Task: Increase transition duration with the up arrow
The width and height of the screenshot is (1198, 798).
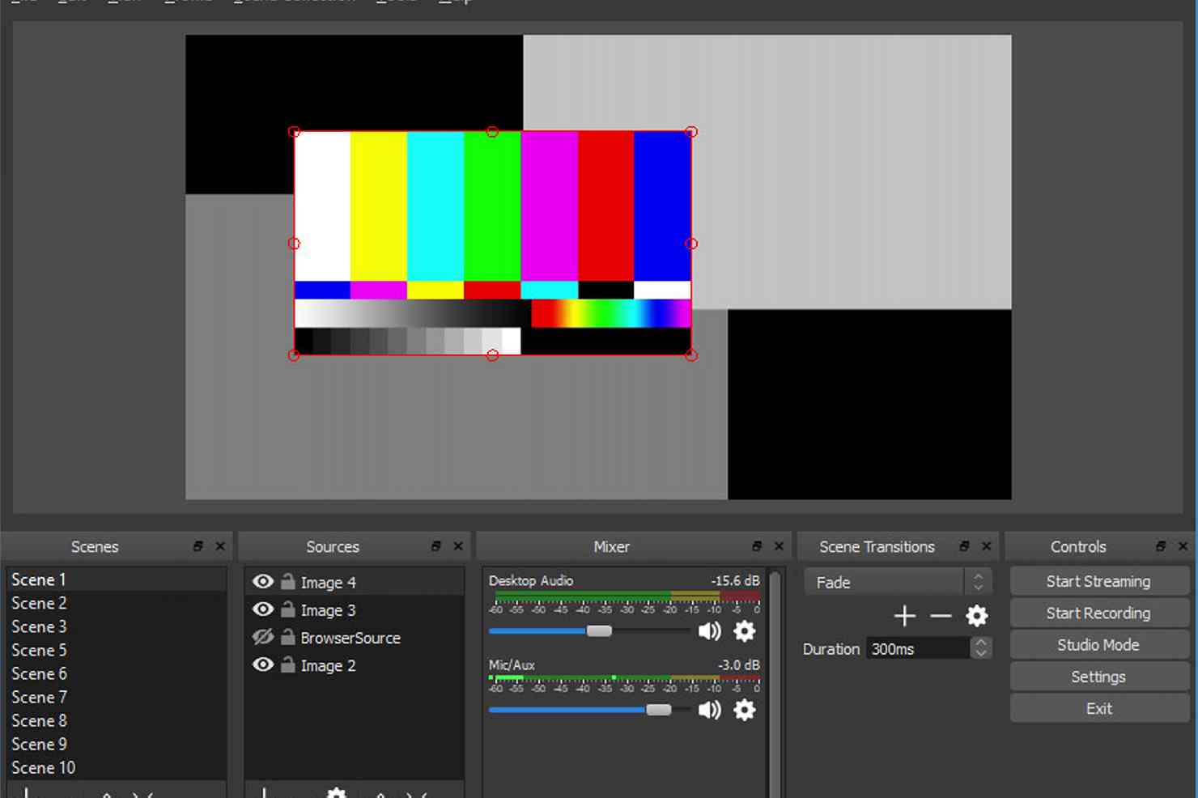Action: tap(981, 642)
